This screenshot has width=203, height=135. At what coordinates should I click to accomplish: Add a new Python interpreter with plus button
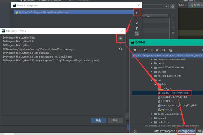click(136, 13)
